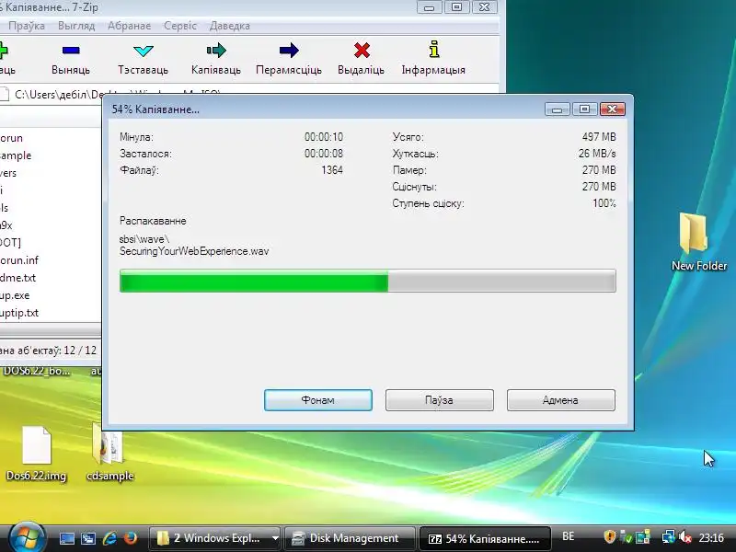Minimize the copying progress dialog
Screen dimensions: 736x552
[x=558, y=109]
